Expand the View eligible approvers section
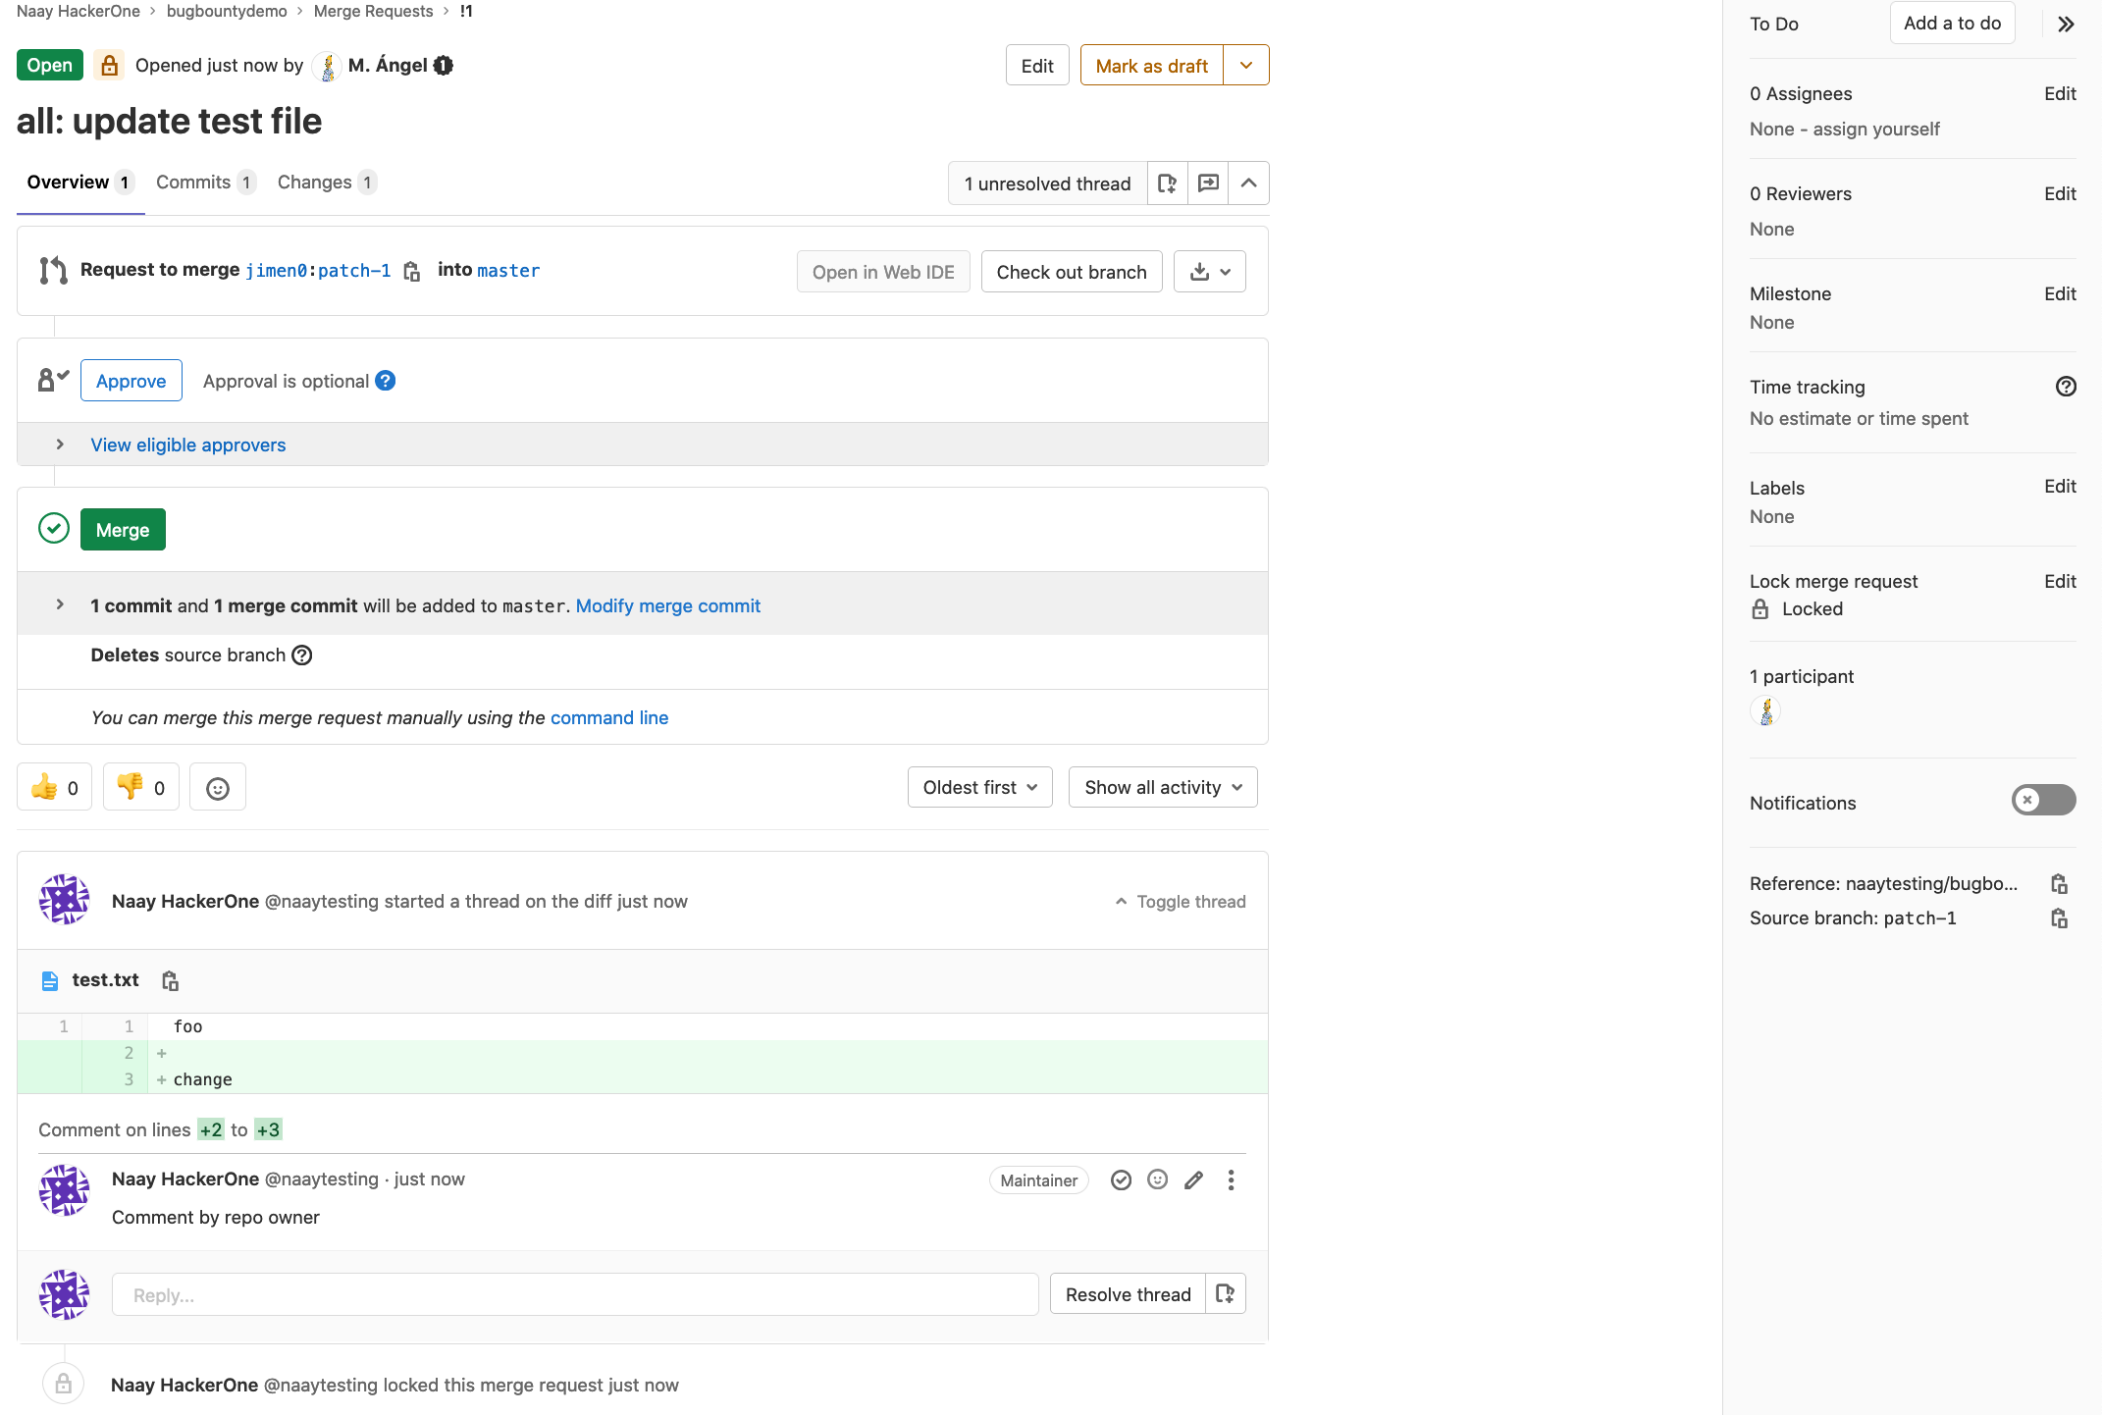Image resolution: width=2102 pixels, height=1415 pixels. pyautogui.click(x=187, y=445)
